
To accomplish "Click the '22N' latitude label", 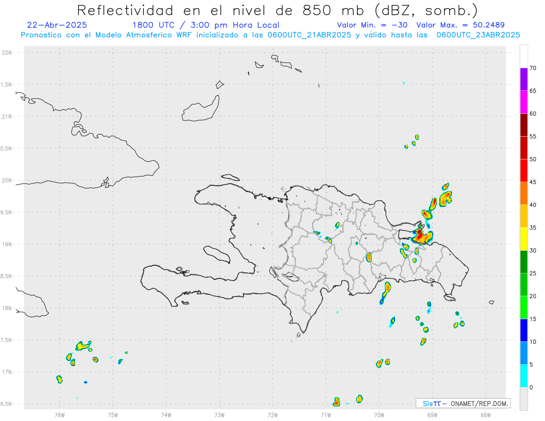I will point(8,53).
